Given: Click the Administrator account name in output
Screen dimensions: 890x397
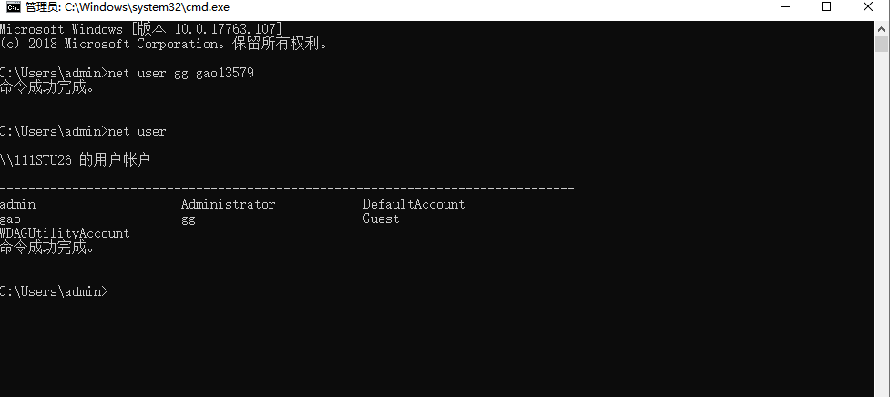Looking at the screenshot, I should (228, 204).
